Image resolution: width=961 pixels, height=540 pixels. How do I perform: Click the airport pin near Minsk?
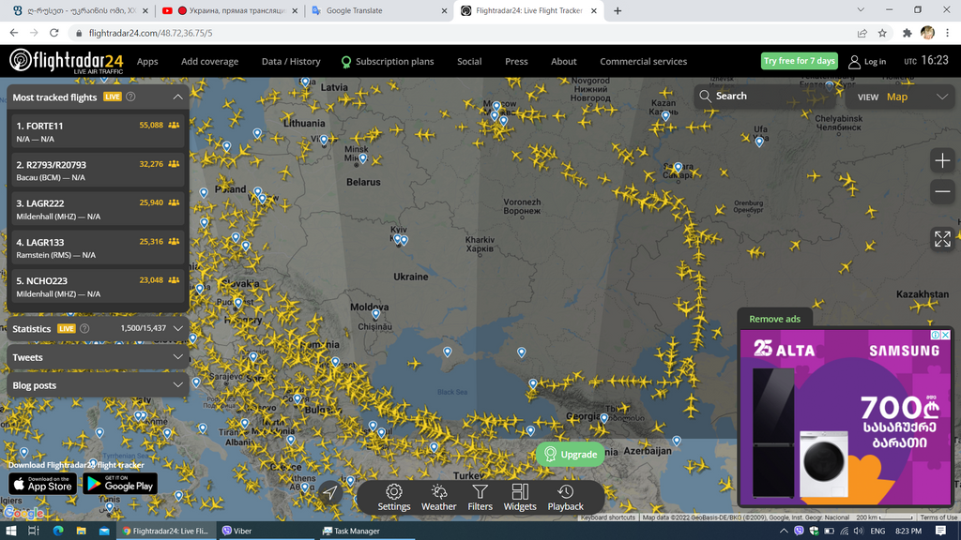363,158
